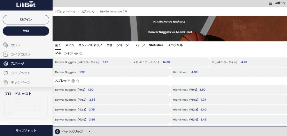Click the cash-out icon beside スプレッド
Image resolution: width=287 pixels, height=136 pixels.
[x=73, y=81]
